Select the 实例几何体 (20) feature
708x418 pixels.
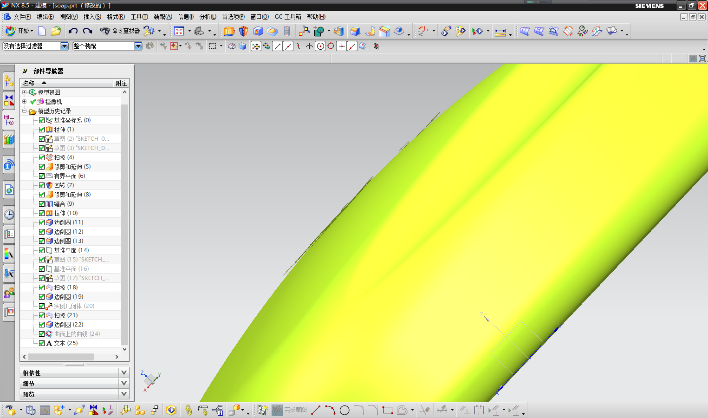[x=74, y=306]
